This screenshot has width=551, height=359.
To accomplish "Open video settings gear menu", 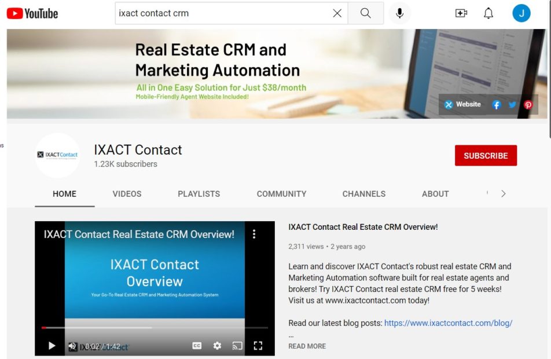I will [x=217, y=346].
